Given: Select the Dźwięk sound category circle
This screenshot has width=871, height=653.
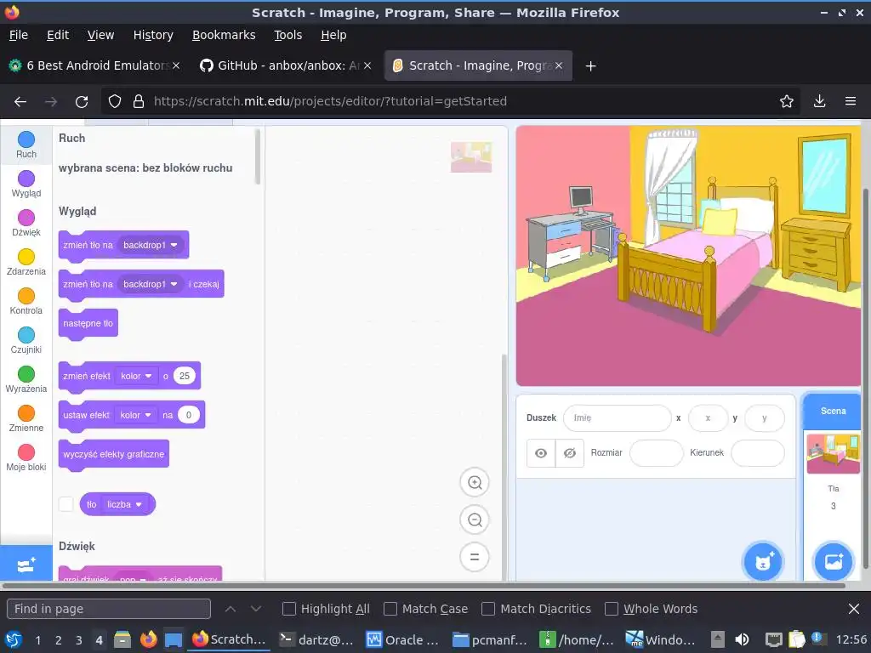Looking at the screenshot, I should (x=26, y=218).
